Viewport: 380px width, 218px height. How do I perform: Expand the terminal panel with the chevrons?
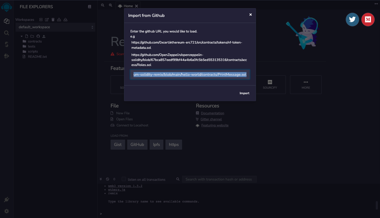101,179
